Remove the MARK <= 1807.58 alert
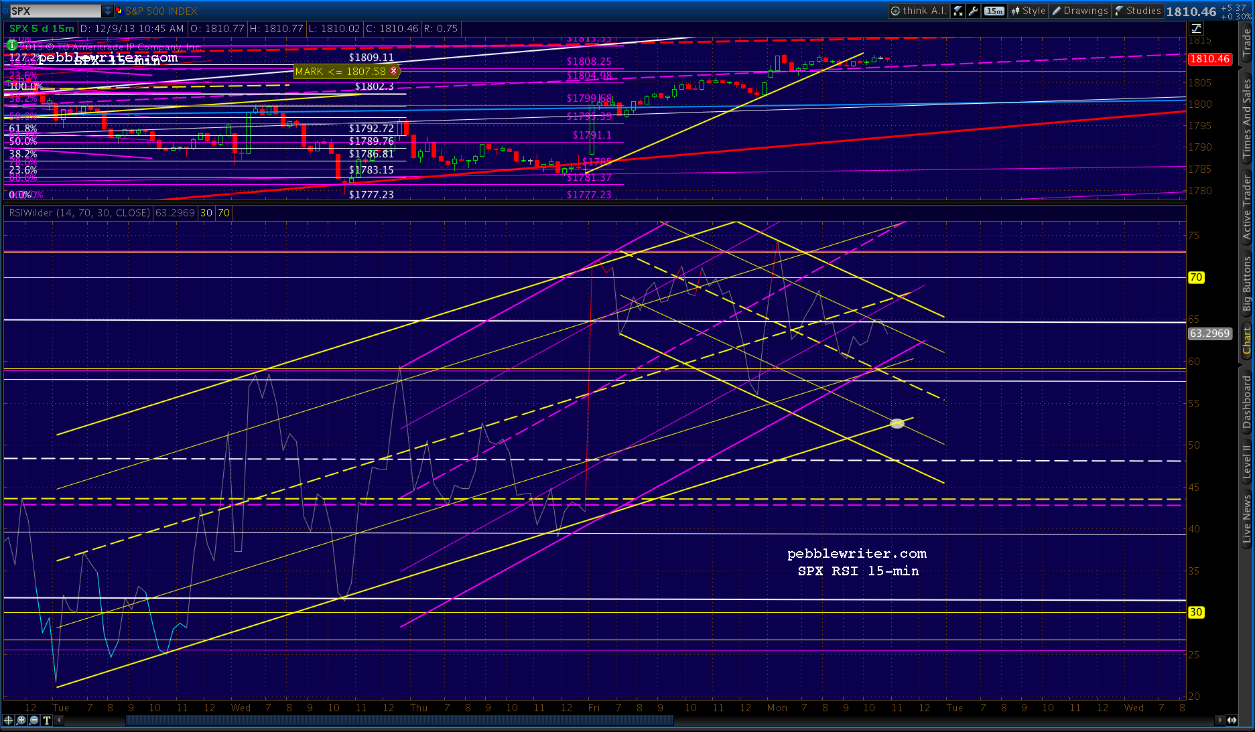This screenshot has width=1255, height=732. coord(394,71)
